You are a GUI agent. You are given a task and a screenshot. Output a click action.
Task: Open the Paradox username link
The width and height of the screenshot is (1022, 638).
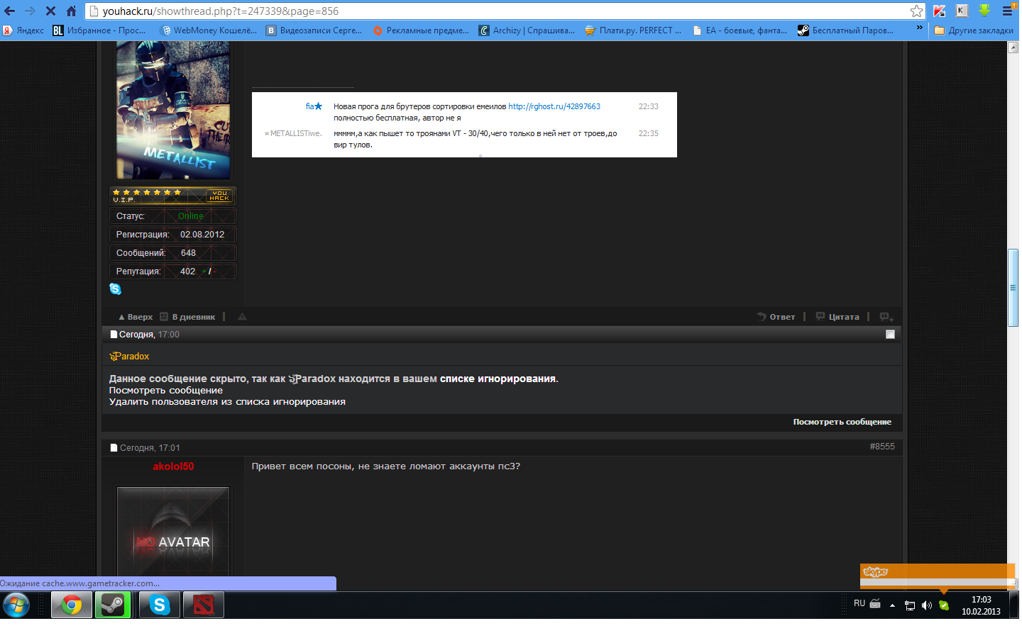point(129,356)
